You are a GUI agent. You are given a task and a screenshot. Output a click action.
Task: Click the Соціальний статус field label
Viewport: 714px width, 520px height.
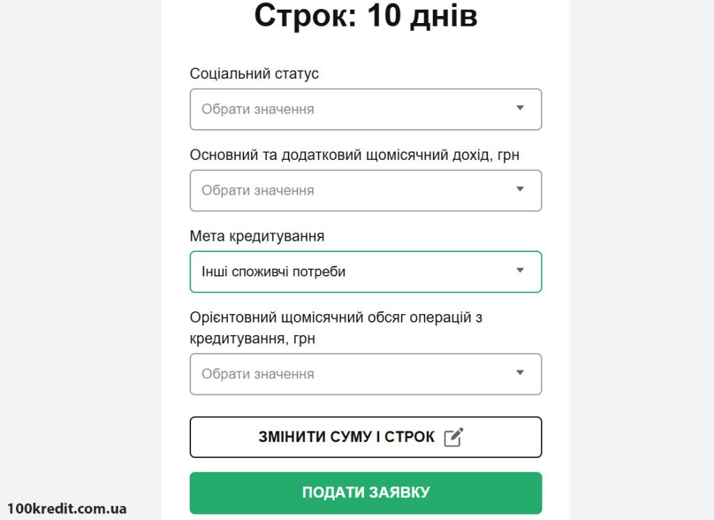(x=254, y=73)
